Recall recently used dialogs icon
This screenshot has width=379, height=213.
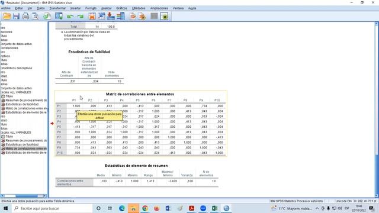[x=59, y=16]
